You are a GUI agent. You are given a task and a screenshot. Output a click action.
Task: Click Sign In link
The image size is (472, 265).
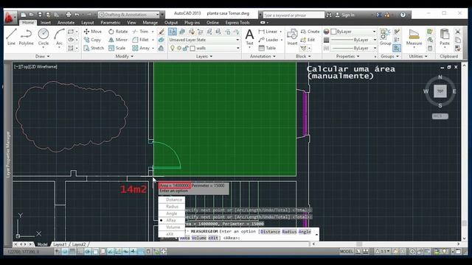pyautogui.click(x=345, y=15)
